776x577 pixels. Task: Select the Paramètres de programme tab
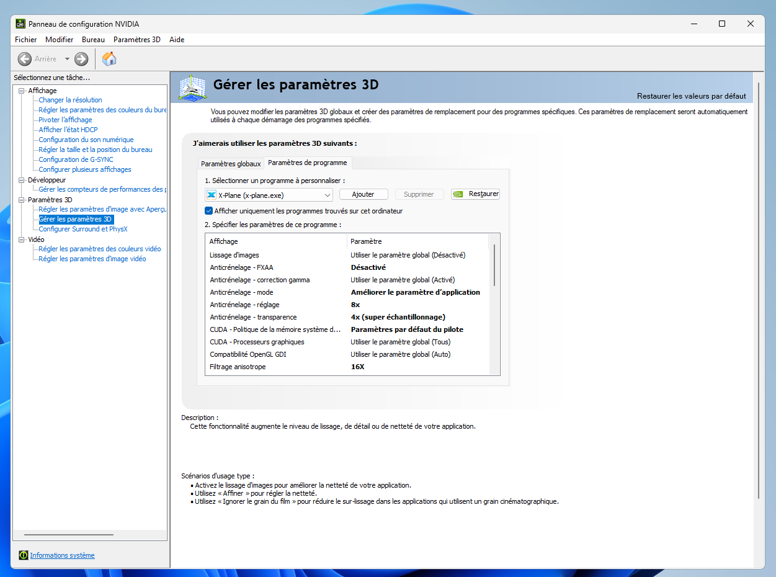click(x=308, y=163)
